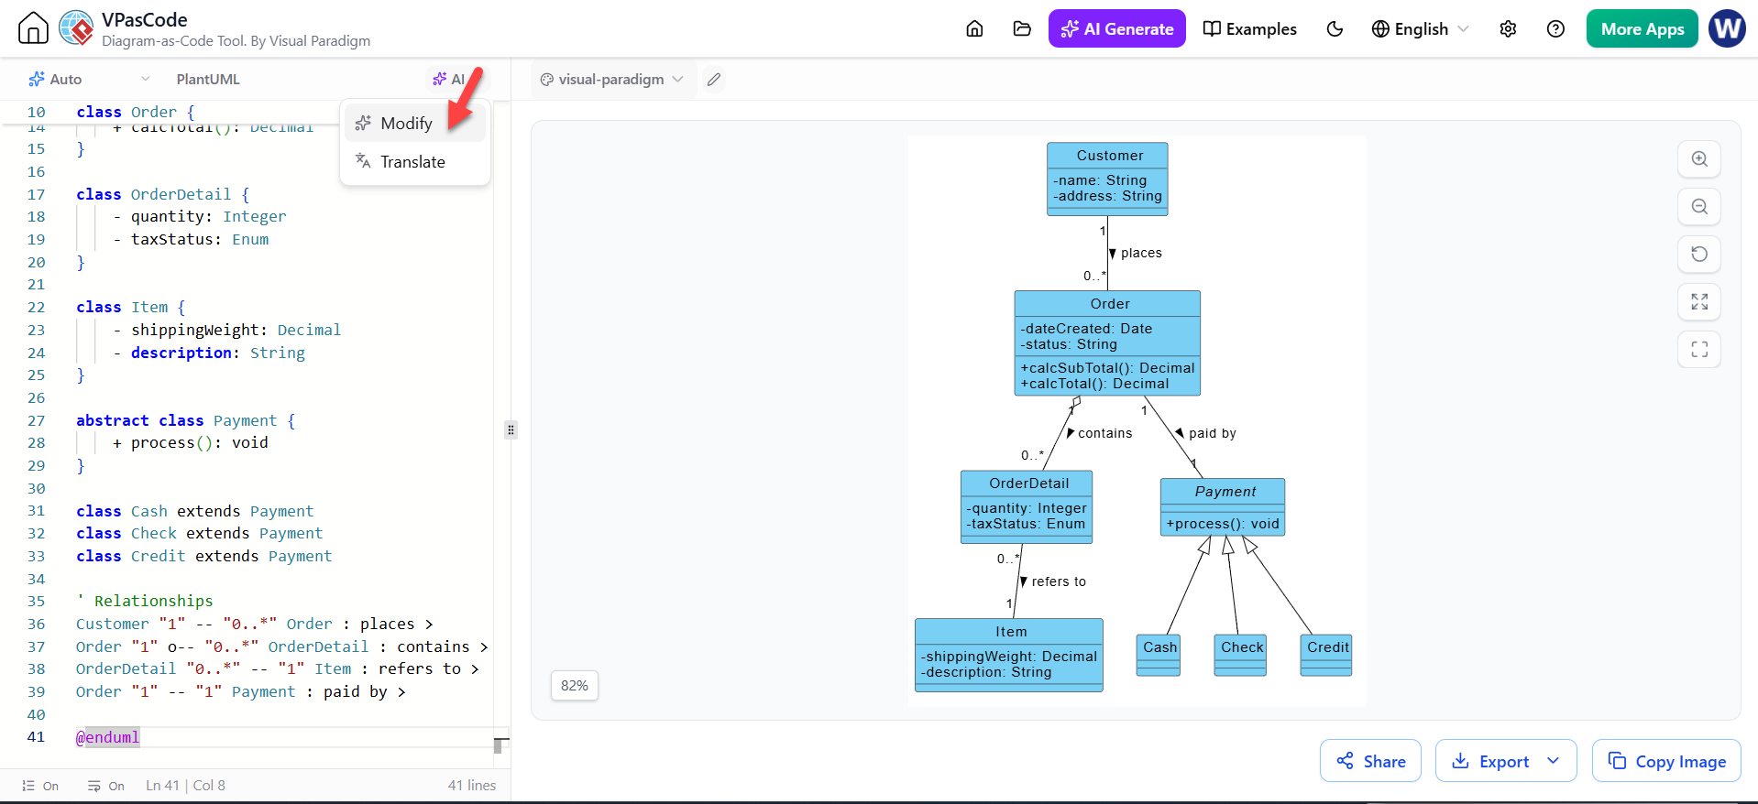Click the 'places' relationship label in diagram

tap(1141, 253)
